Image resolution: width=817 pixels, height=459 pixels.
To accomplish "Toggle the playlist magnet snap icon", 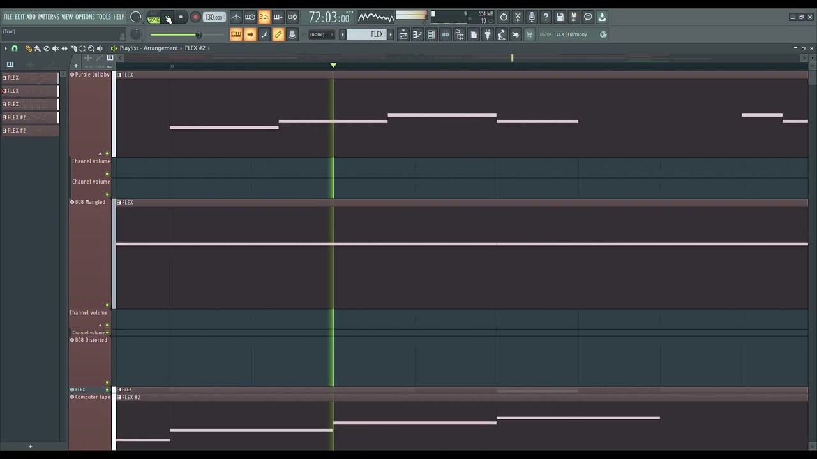I will point(15,48).
